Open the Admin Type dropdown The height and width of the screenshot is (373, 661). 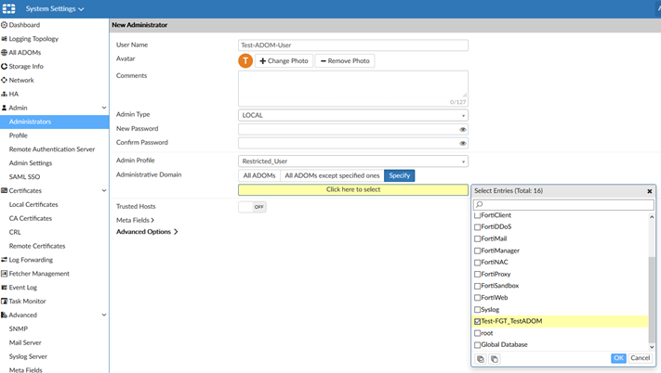click(353, 115)
